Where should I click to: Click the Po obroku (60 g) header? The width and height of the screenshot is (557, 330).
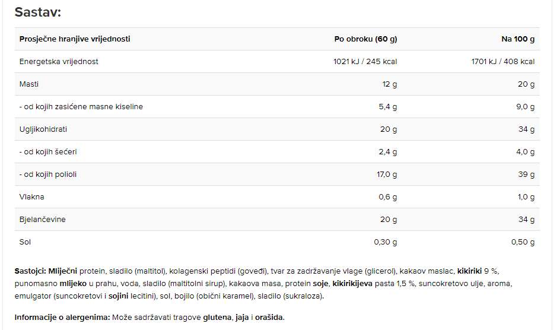click(365, 39)
